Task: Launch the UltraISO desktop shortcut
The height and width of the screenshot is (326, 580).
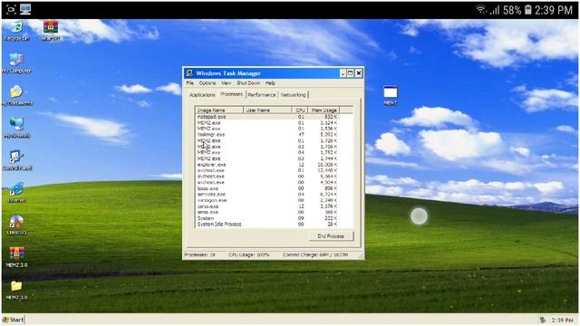Action: [x=16, y=225]
